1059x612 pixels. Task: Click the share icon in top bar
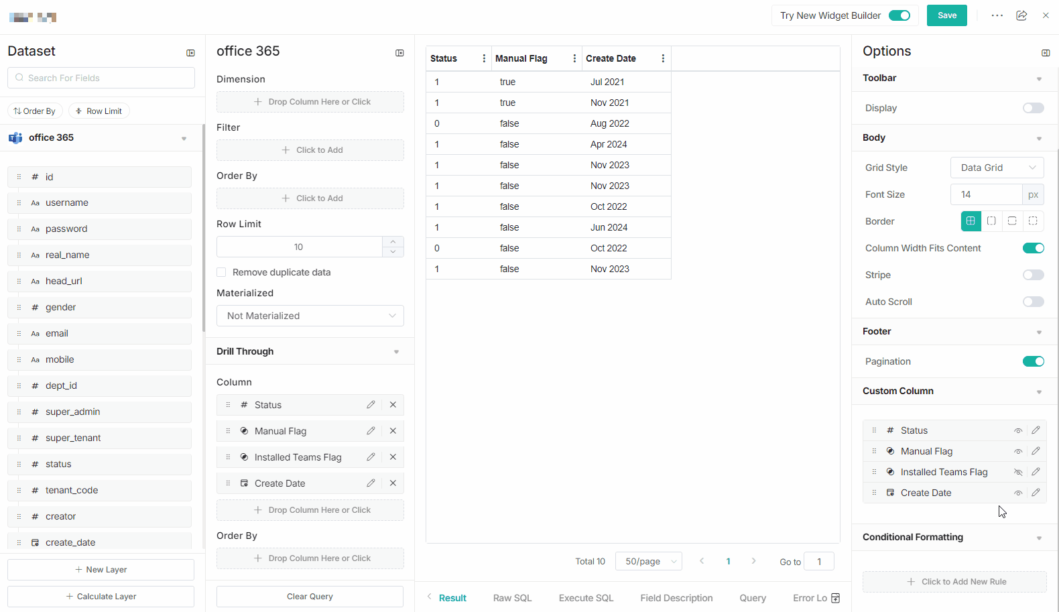(1021, 15)
